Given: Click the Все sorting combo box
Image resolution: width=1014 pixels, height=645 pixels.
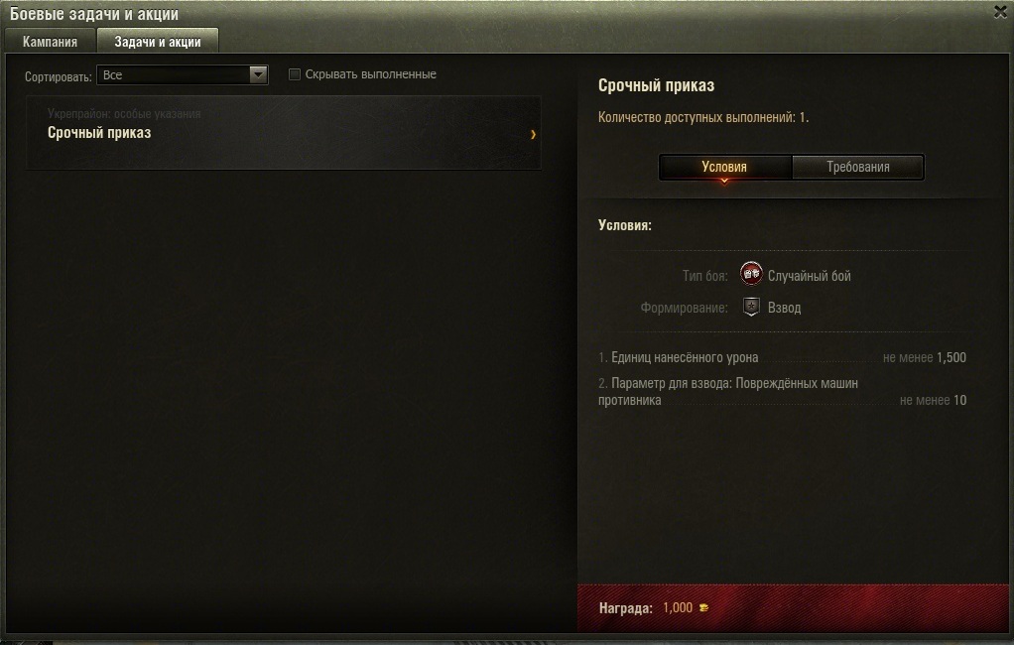Looking at the screenshot, I should tap(182, 75).
